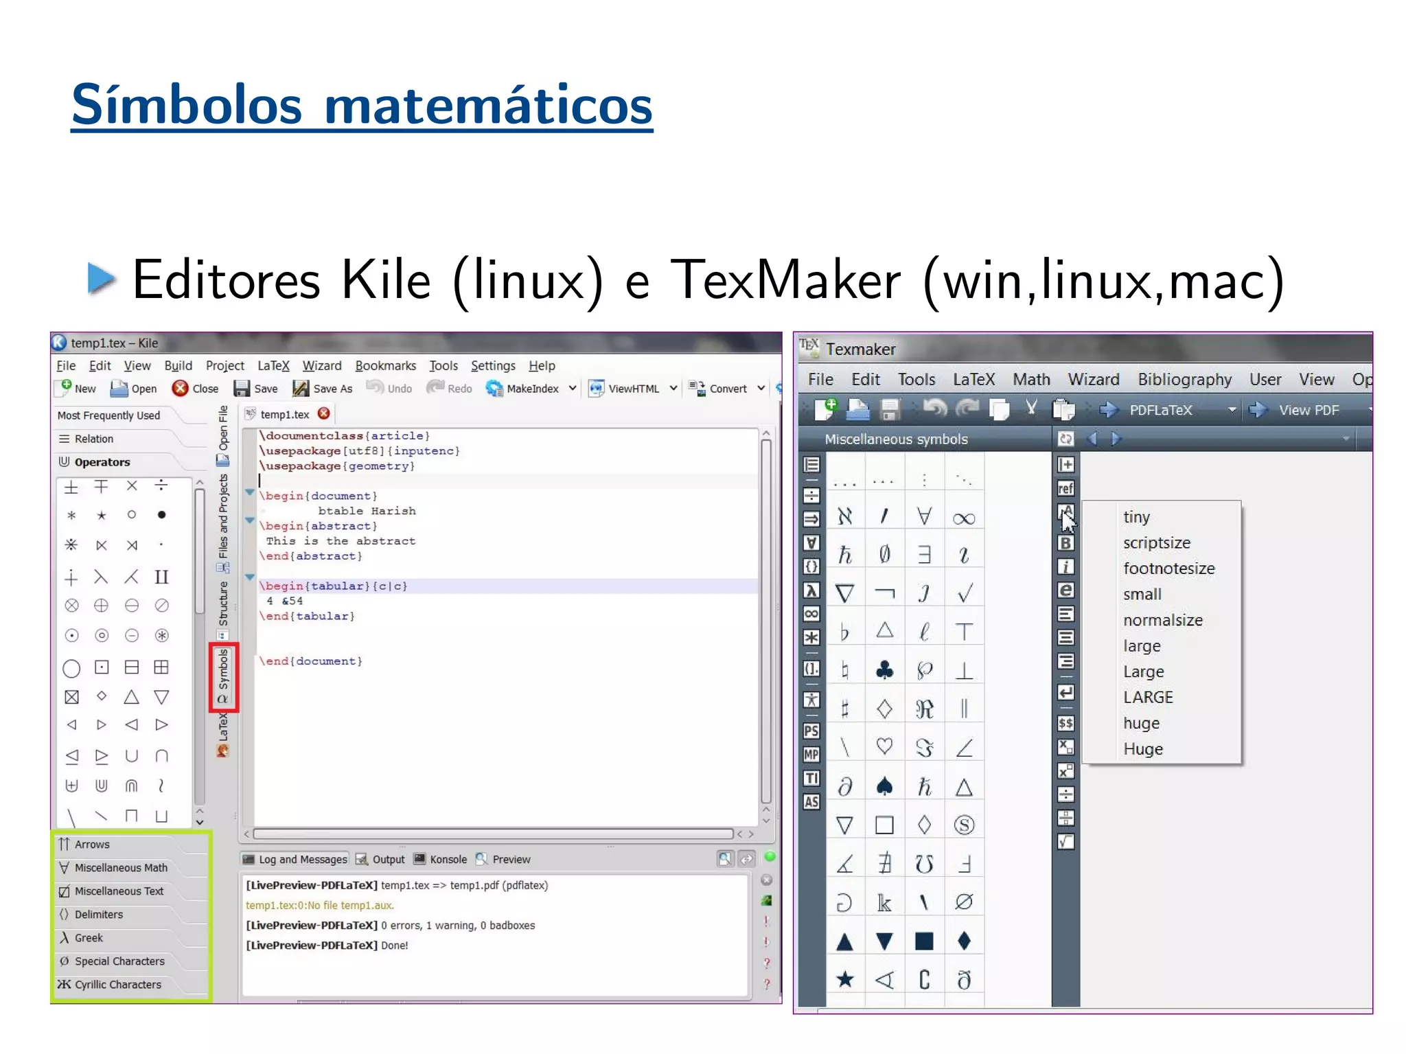Screen dimensions: 1406x1054
Task: Insert the circled times operator symbol
Action: (x=71, y=606)
